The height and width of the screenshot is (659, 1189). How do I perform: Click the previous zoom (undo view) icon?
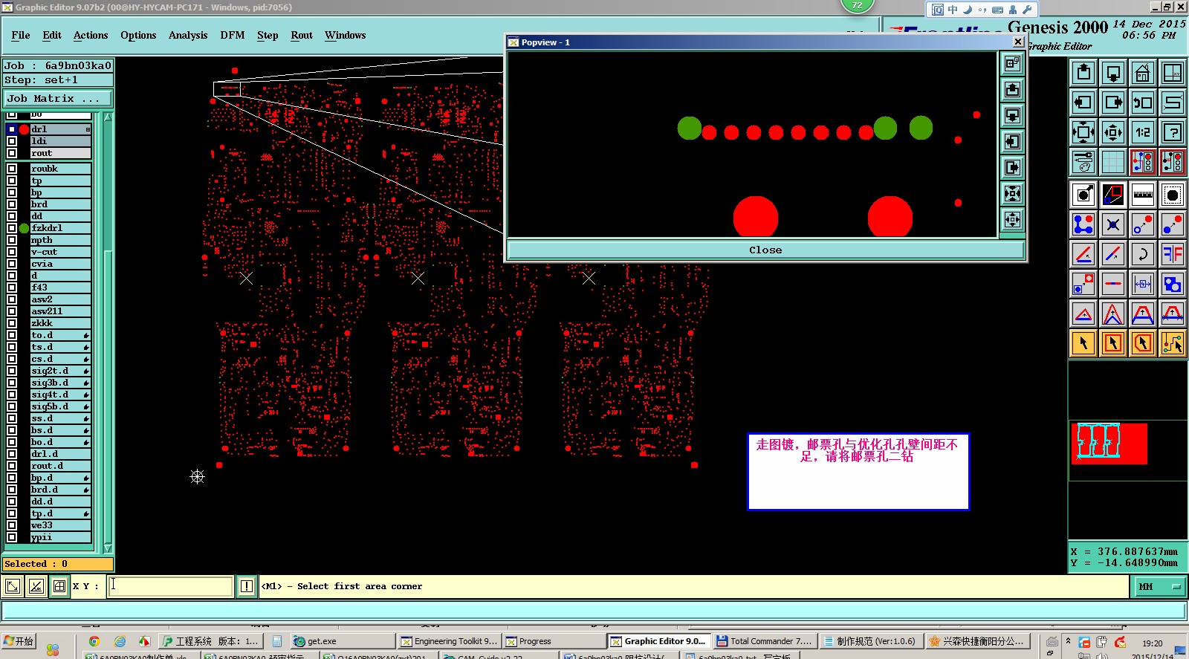[1143, 103]
